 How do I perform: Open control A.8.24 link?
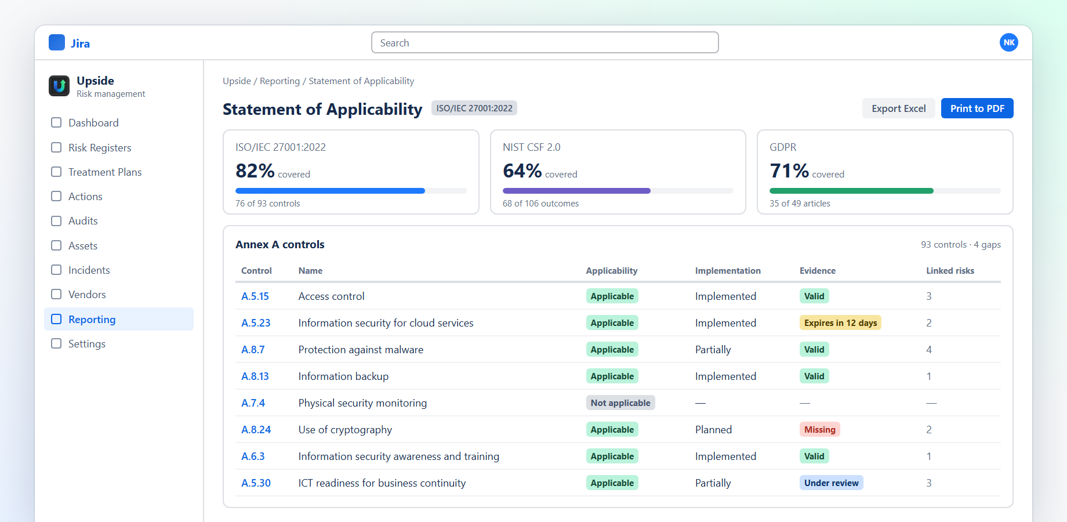point(256,430)
